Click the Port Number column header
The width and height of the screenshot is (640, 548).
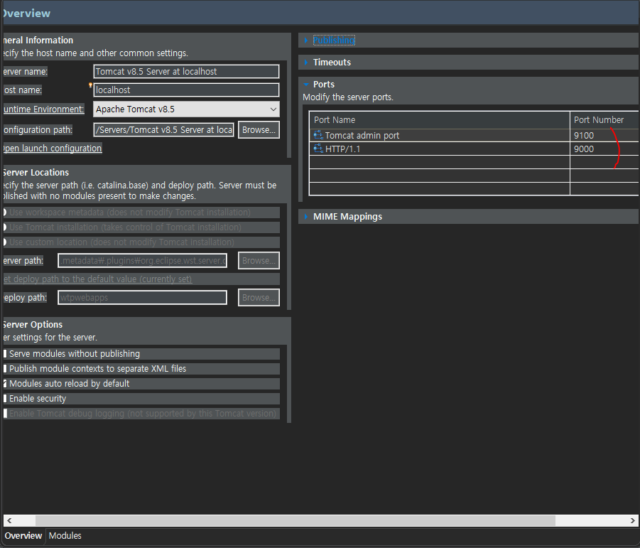pyautogui.click(x=604, y=119)
